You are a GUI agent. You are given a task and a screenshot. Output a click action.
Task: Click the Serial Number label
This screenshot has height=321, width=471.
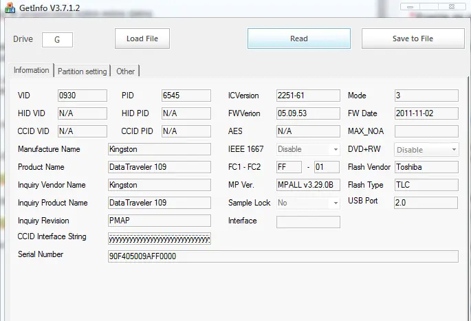pos(41,254)
